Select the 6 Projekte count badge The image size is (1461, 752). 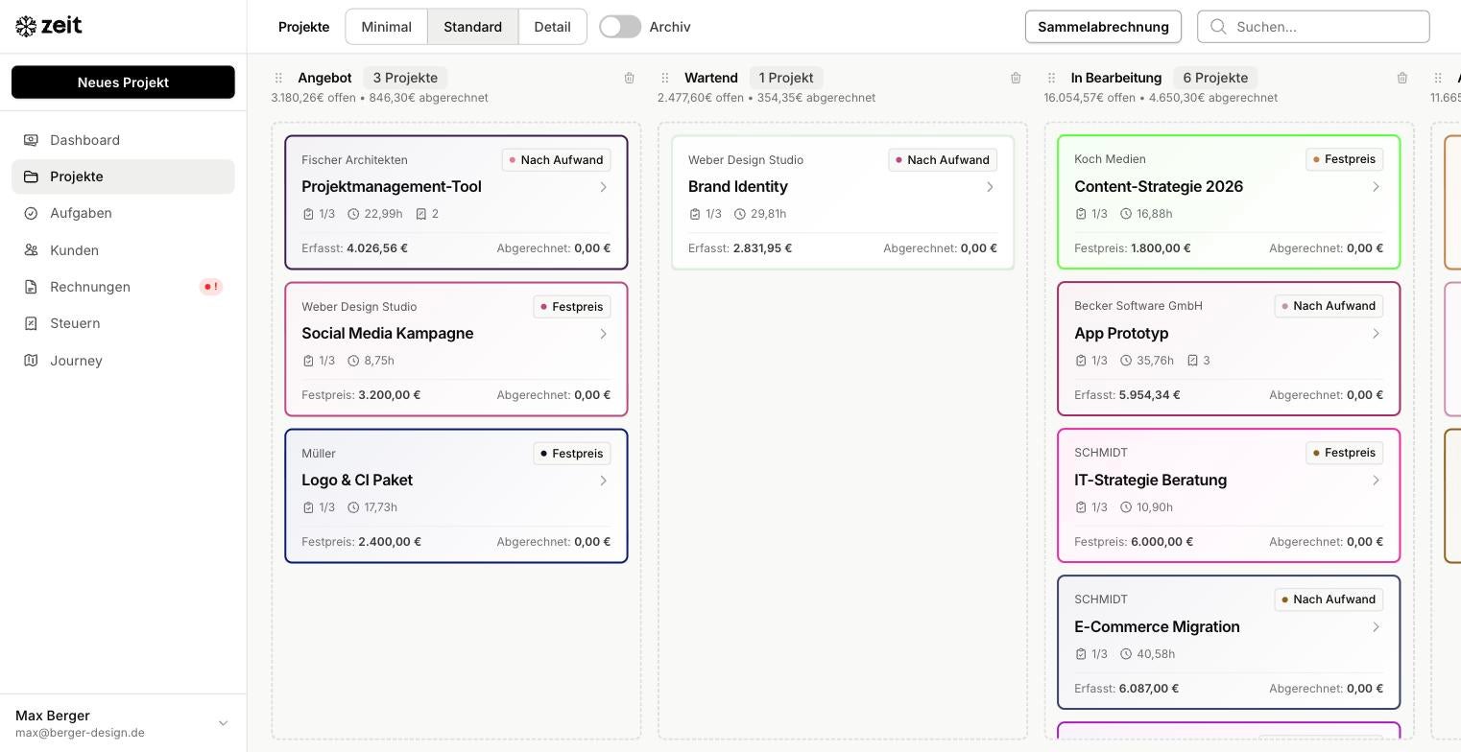tap(1215, 78)
